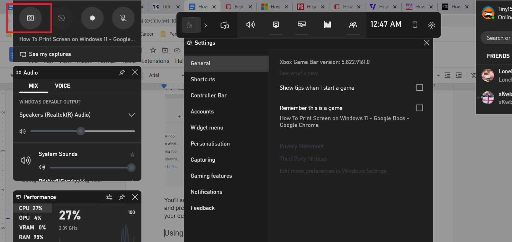The image size is (512, 242).
Task: Take a screenshot with the camera button
Action: [x=31, y=18]
